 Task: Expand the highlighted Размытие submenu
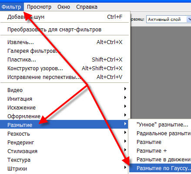coord(64,124)
